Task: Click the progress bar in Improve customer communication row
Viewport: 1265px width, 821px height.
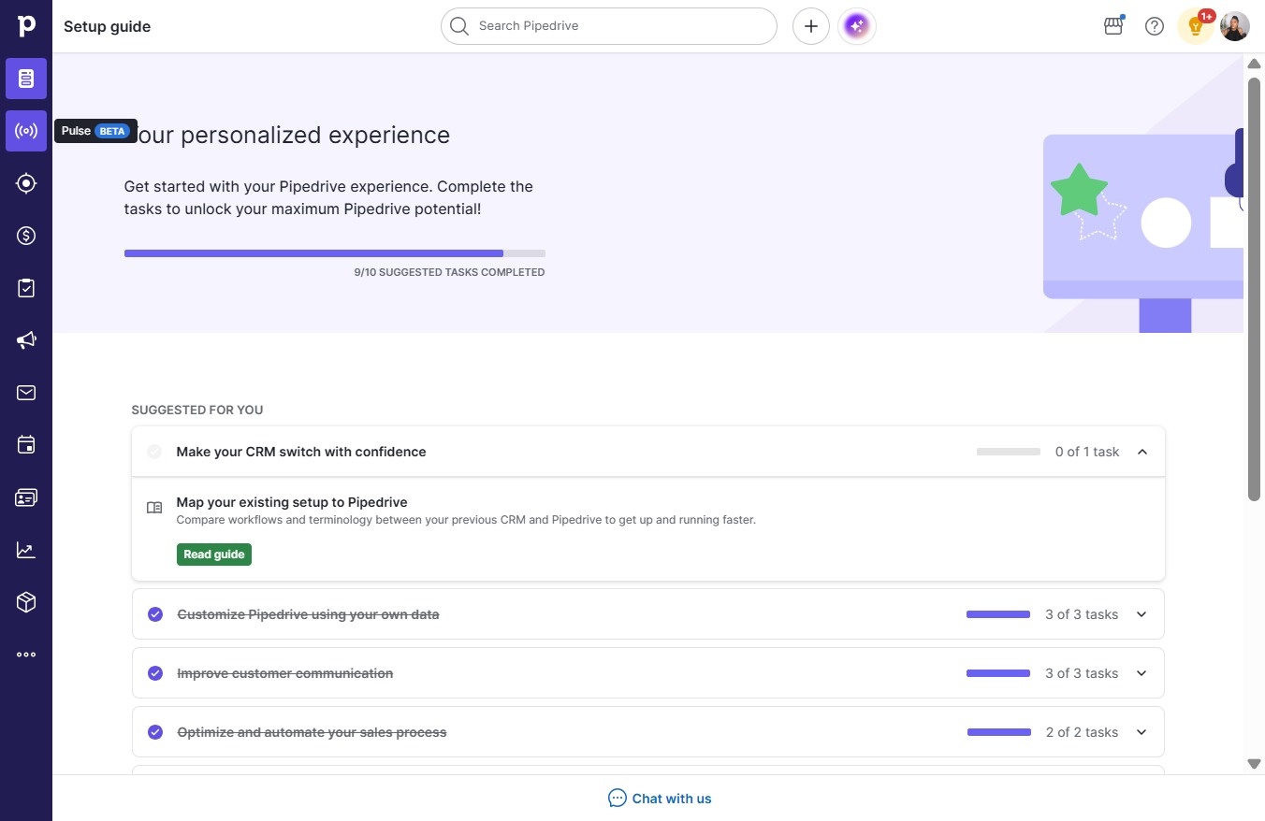Action: coord(998,673)
